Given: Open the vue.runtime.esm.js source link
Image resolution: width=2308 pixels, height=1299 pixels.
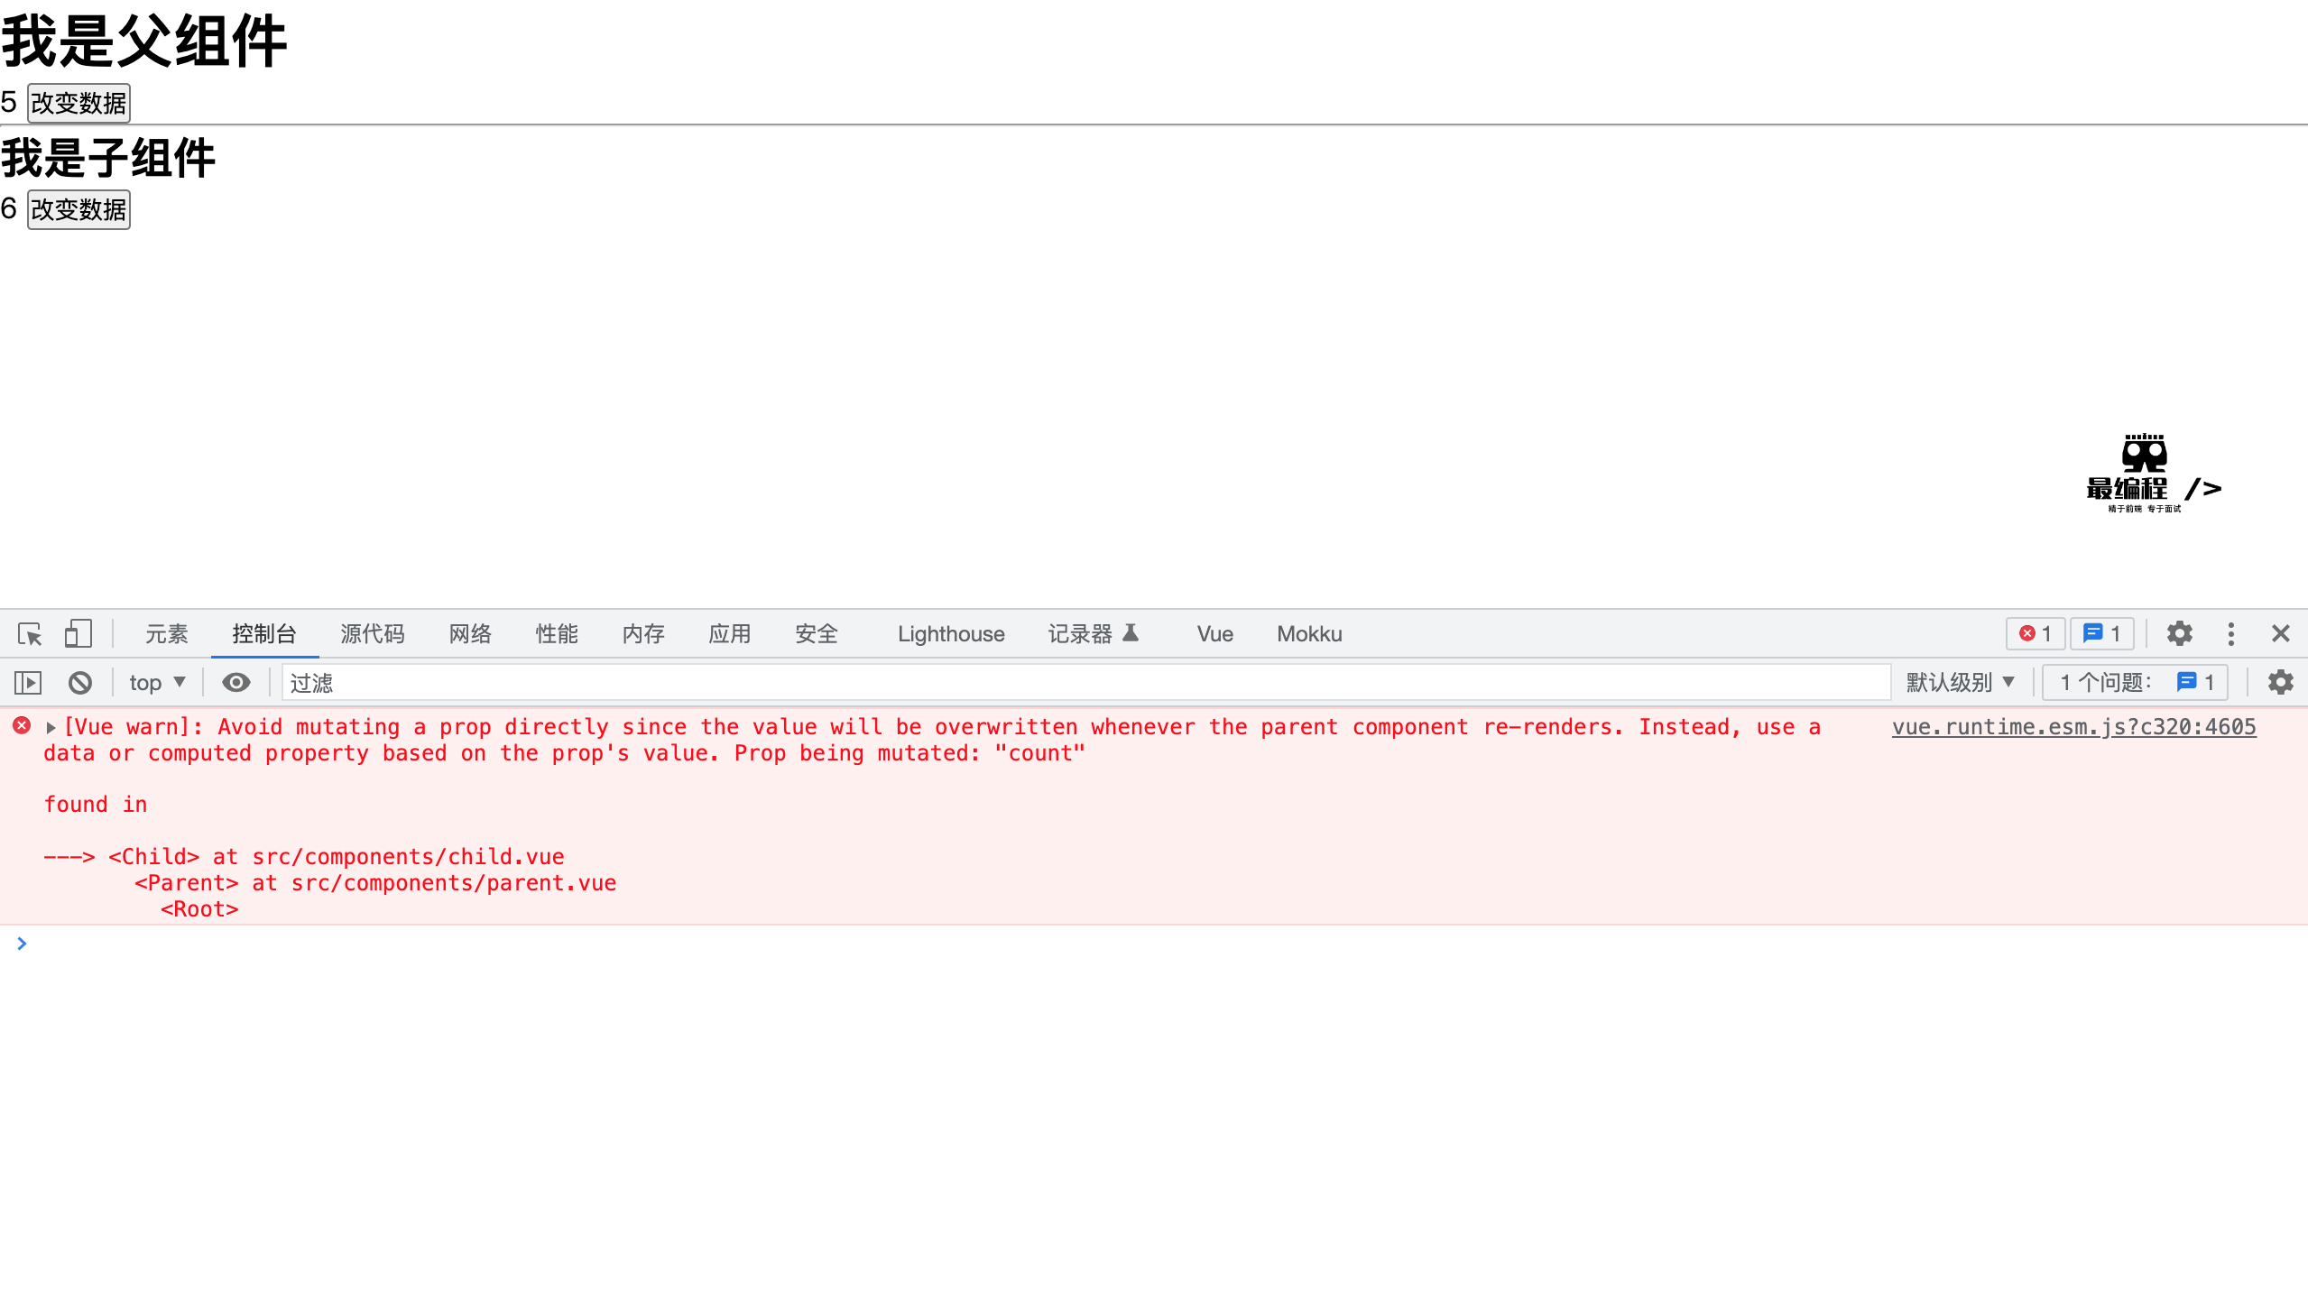Looking at the screenshot, I should click(x=2073, y=727).
